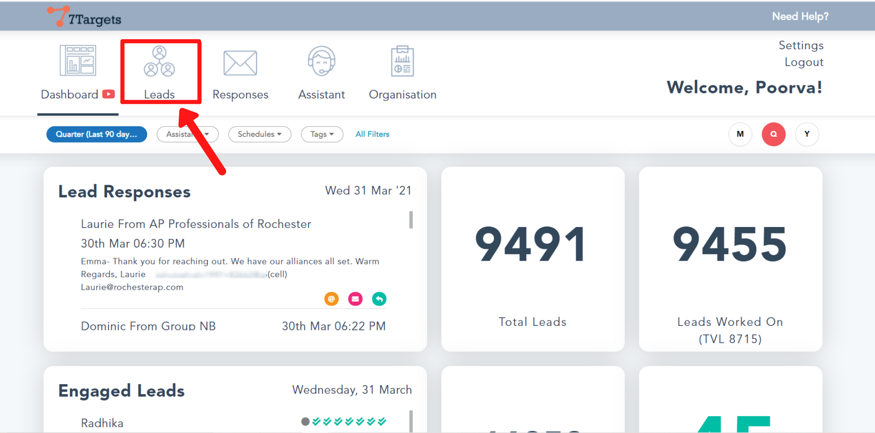The image size is (875, 433).
Task: Click the Lead Responses scrollbar
Action: coord(411,220)
